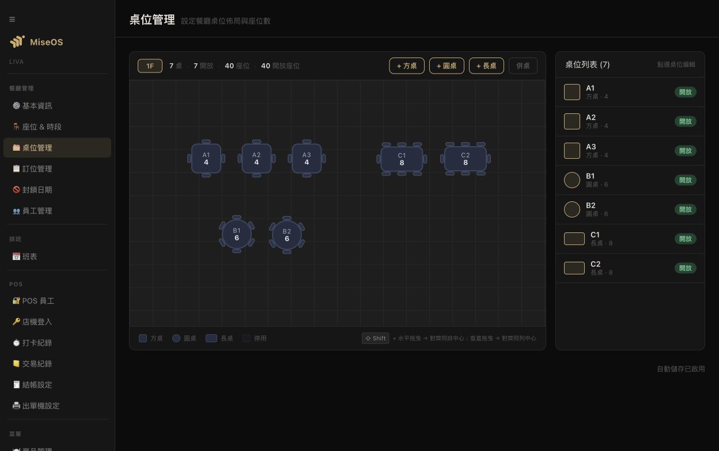
Task: Open 座位 & 時段 settings
Action: 57,127
